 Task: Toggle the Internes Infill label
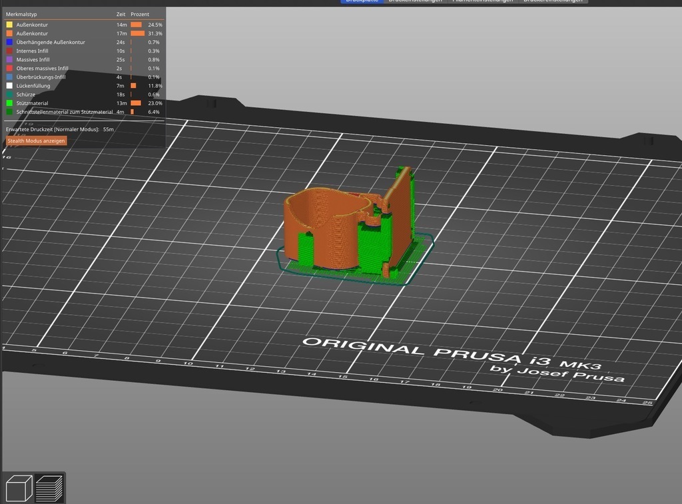click(x=32, y=51)
